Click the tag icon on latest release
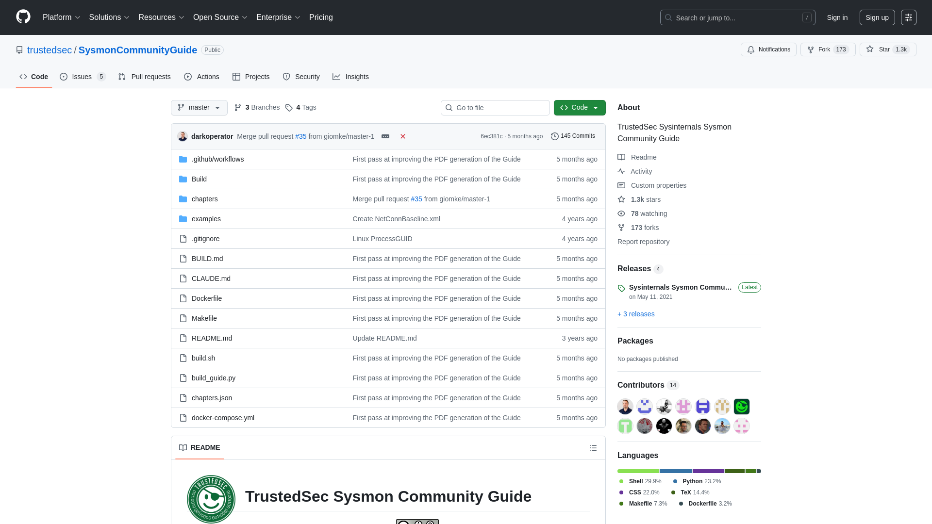The image size is (932, 524). click(x=621, y=288)
